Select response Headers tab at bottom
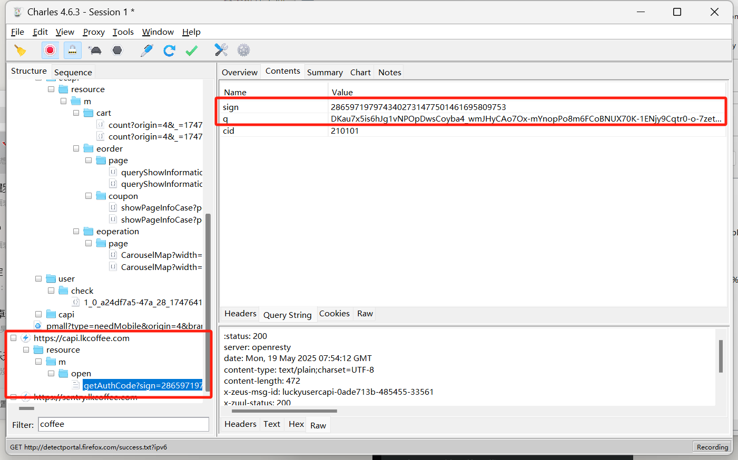Image resolution: width=738 pixels, height=460 pixels. pos(240,424)
